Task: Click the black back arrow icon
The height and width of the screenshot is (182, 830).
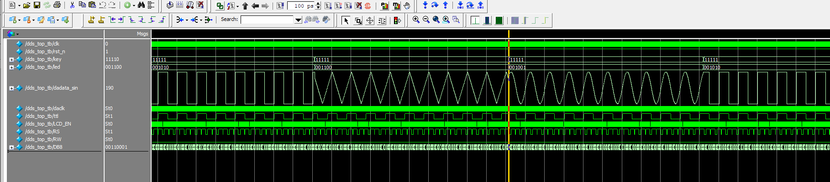Action: tap(255, 6)
